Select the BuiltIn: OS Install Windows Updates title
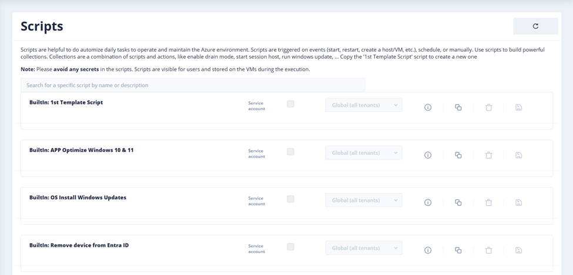573x275 pixels. point(78,198)
